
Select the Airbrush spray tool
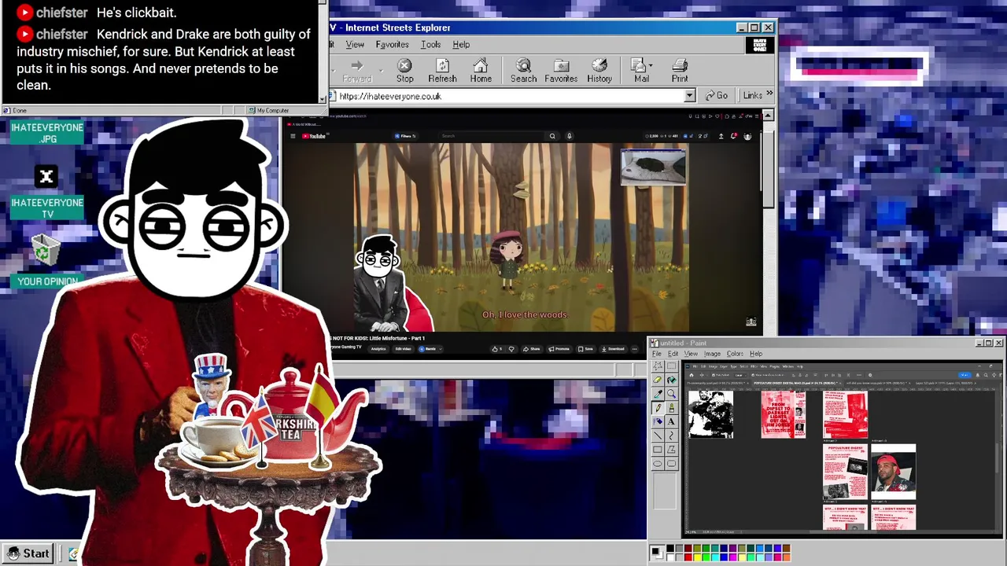click(x=658, y=421)
